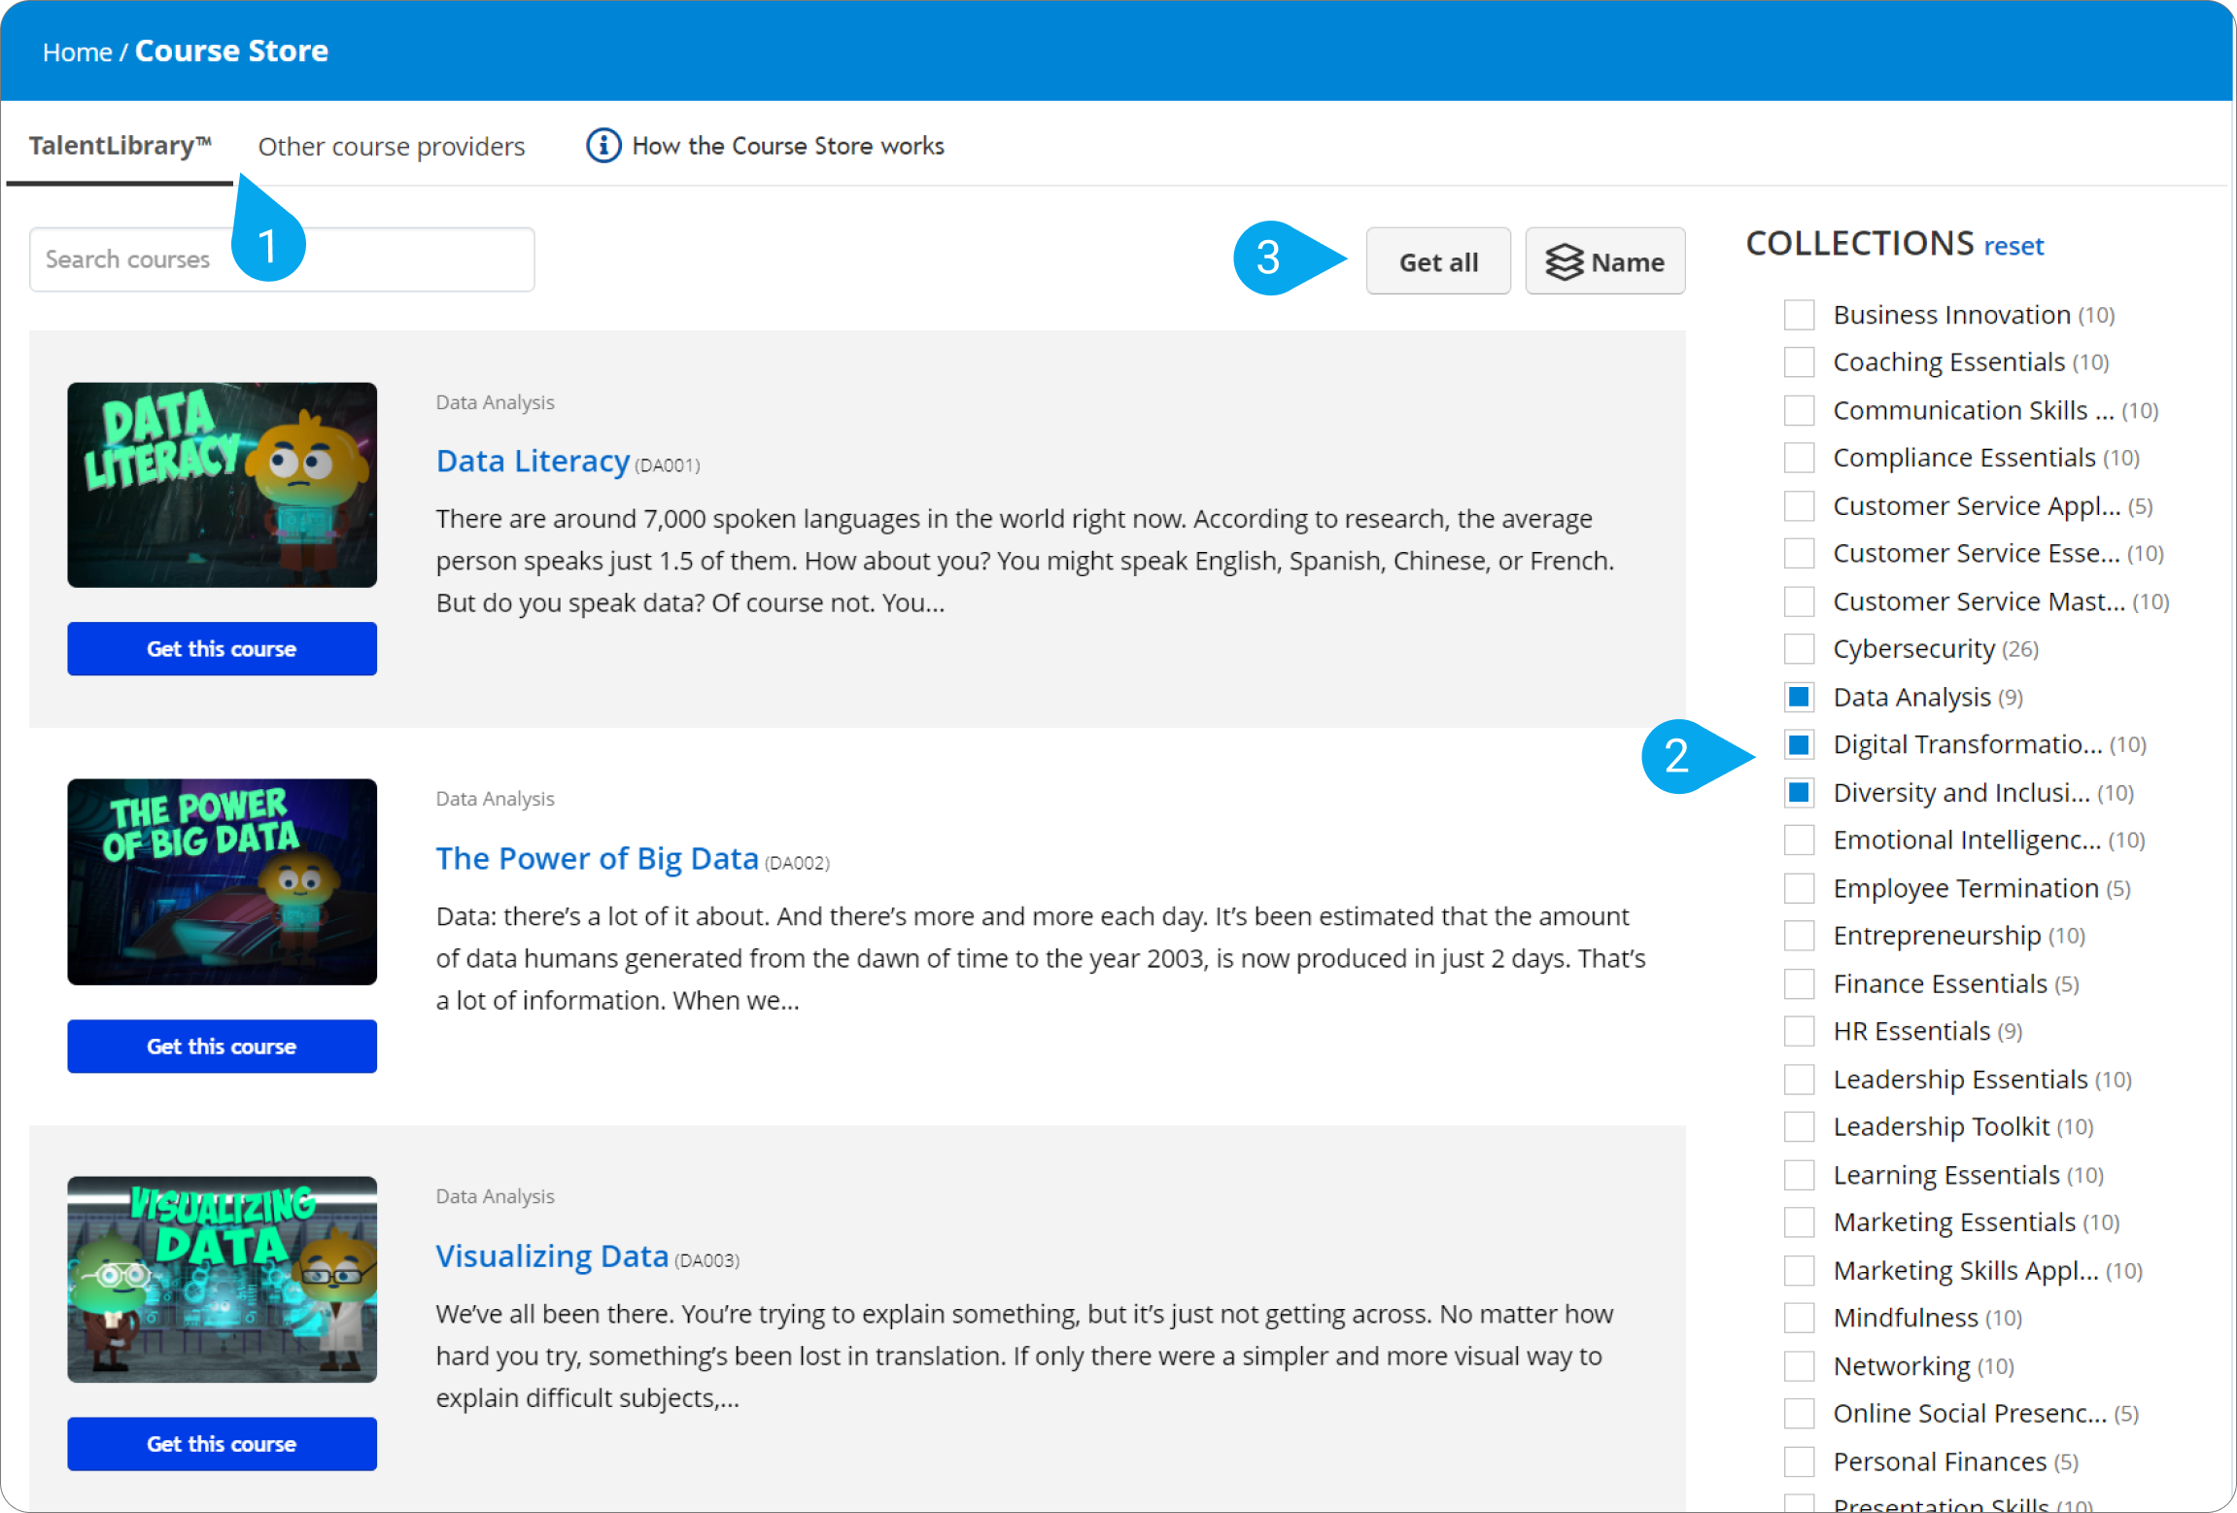Get this course for Visualizing Data
This screenshot has height=1513, width=2237.
coord(222,1444)
